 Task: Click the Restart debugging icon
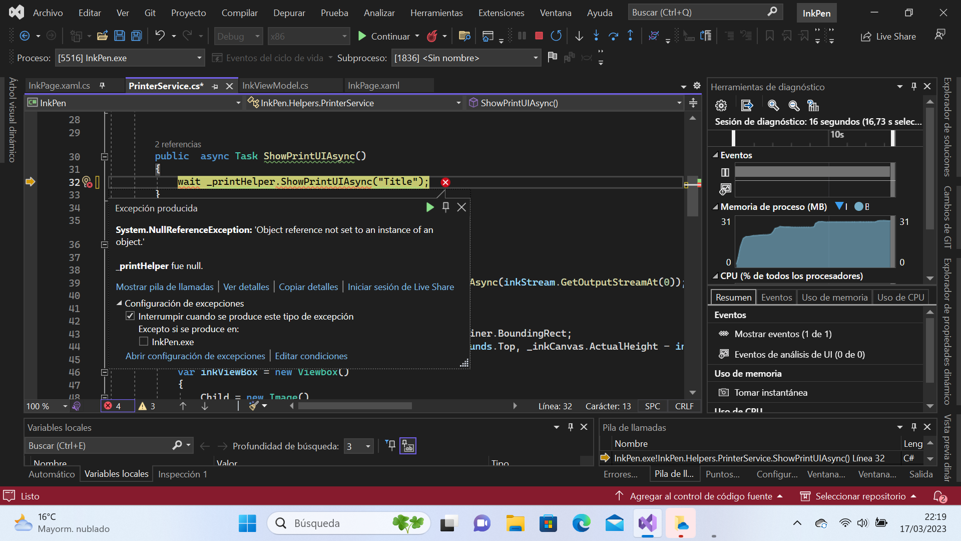tap(556, 36)
